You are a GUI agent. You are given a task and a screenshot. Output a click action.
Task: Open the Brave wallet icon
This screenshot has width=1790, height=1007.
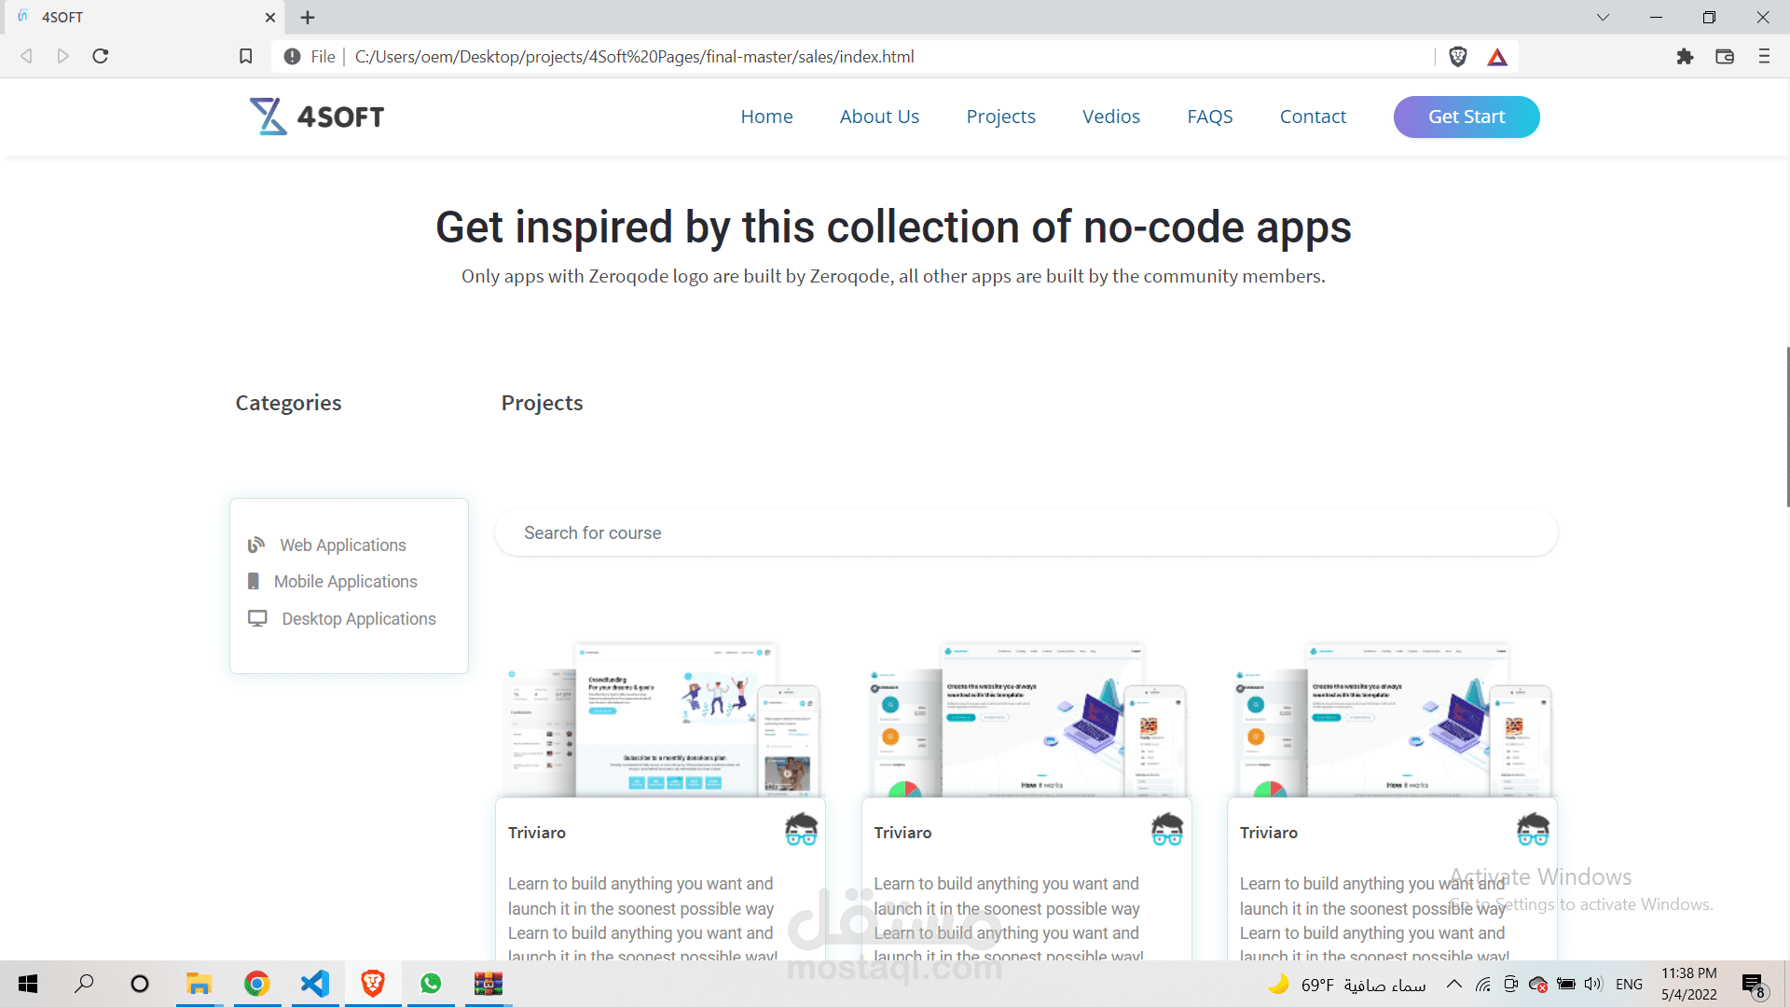[1725, 57]
